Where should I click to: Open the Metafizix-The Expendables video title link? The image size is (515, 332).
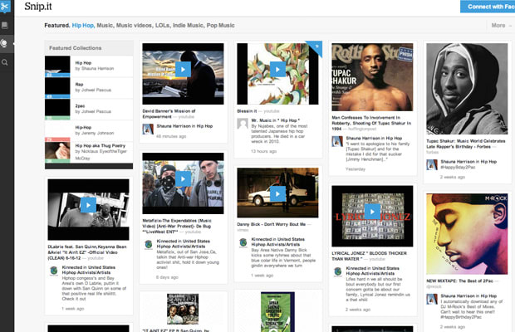coord(177,226)
